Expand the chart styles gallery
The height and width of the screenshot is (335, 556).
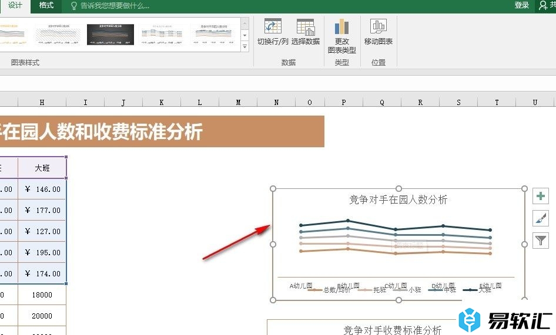244,46
